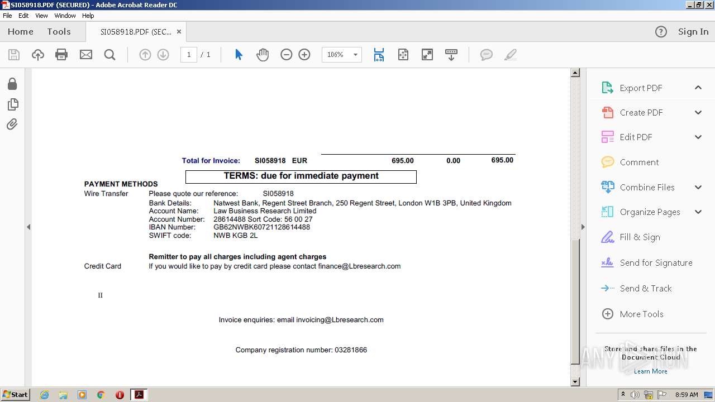Choose the Selection arrow tool
The image size is (715, 402).
click(239, 55)
